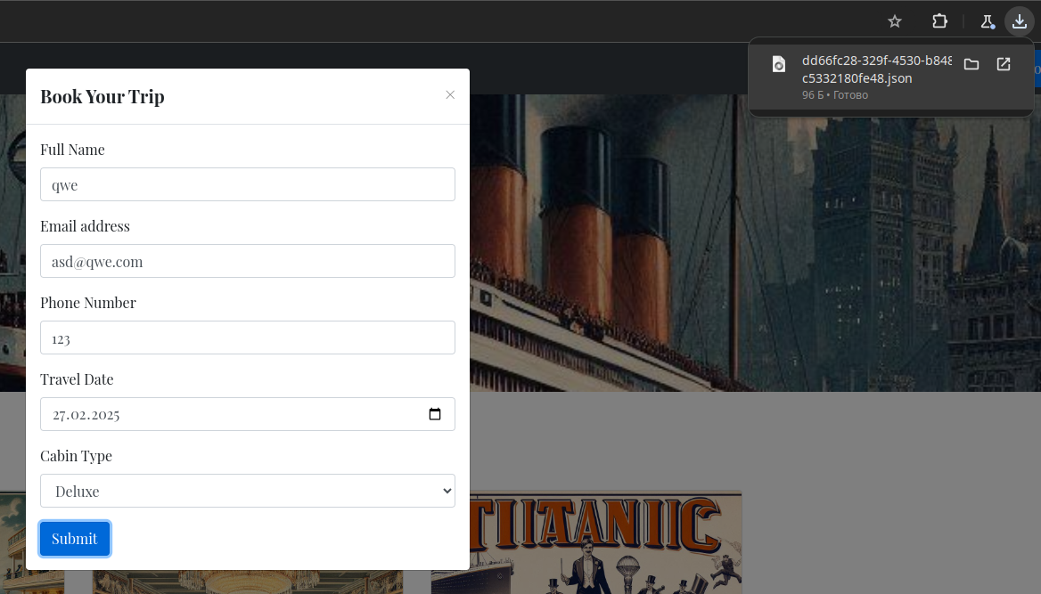Bookmark this page with the star icon
The height and width of the screenshot is (594, 1041).
[895, 21]
